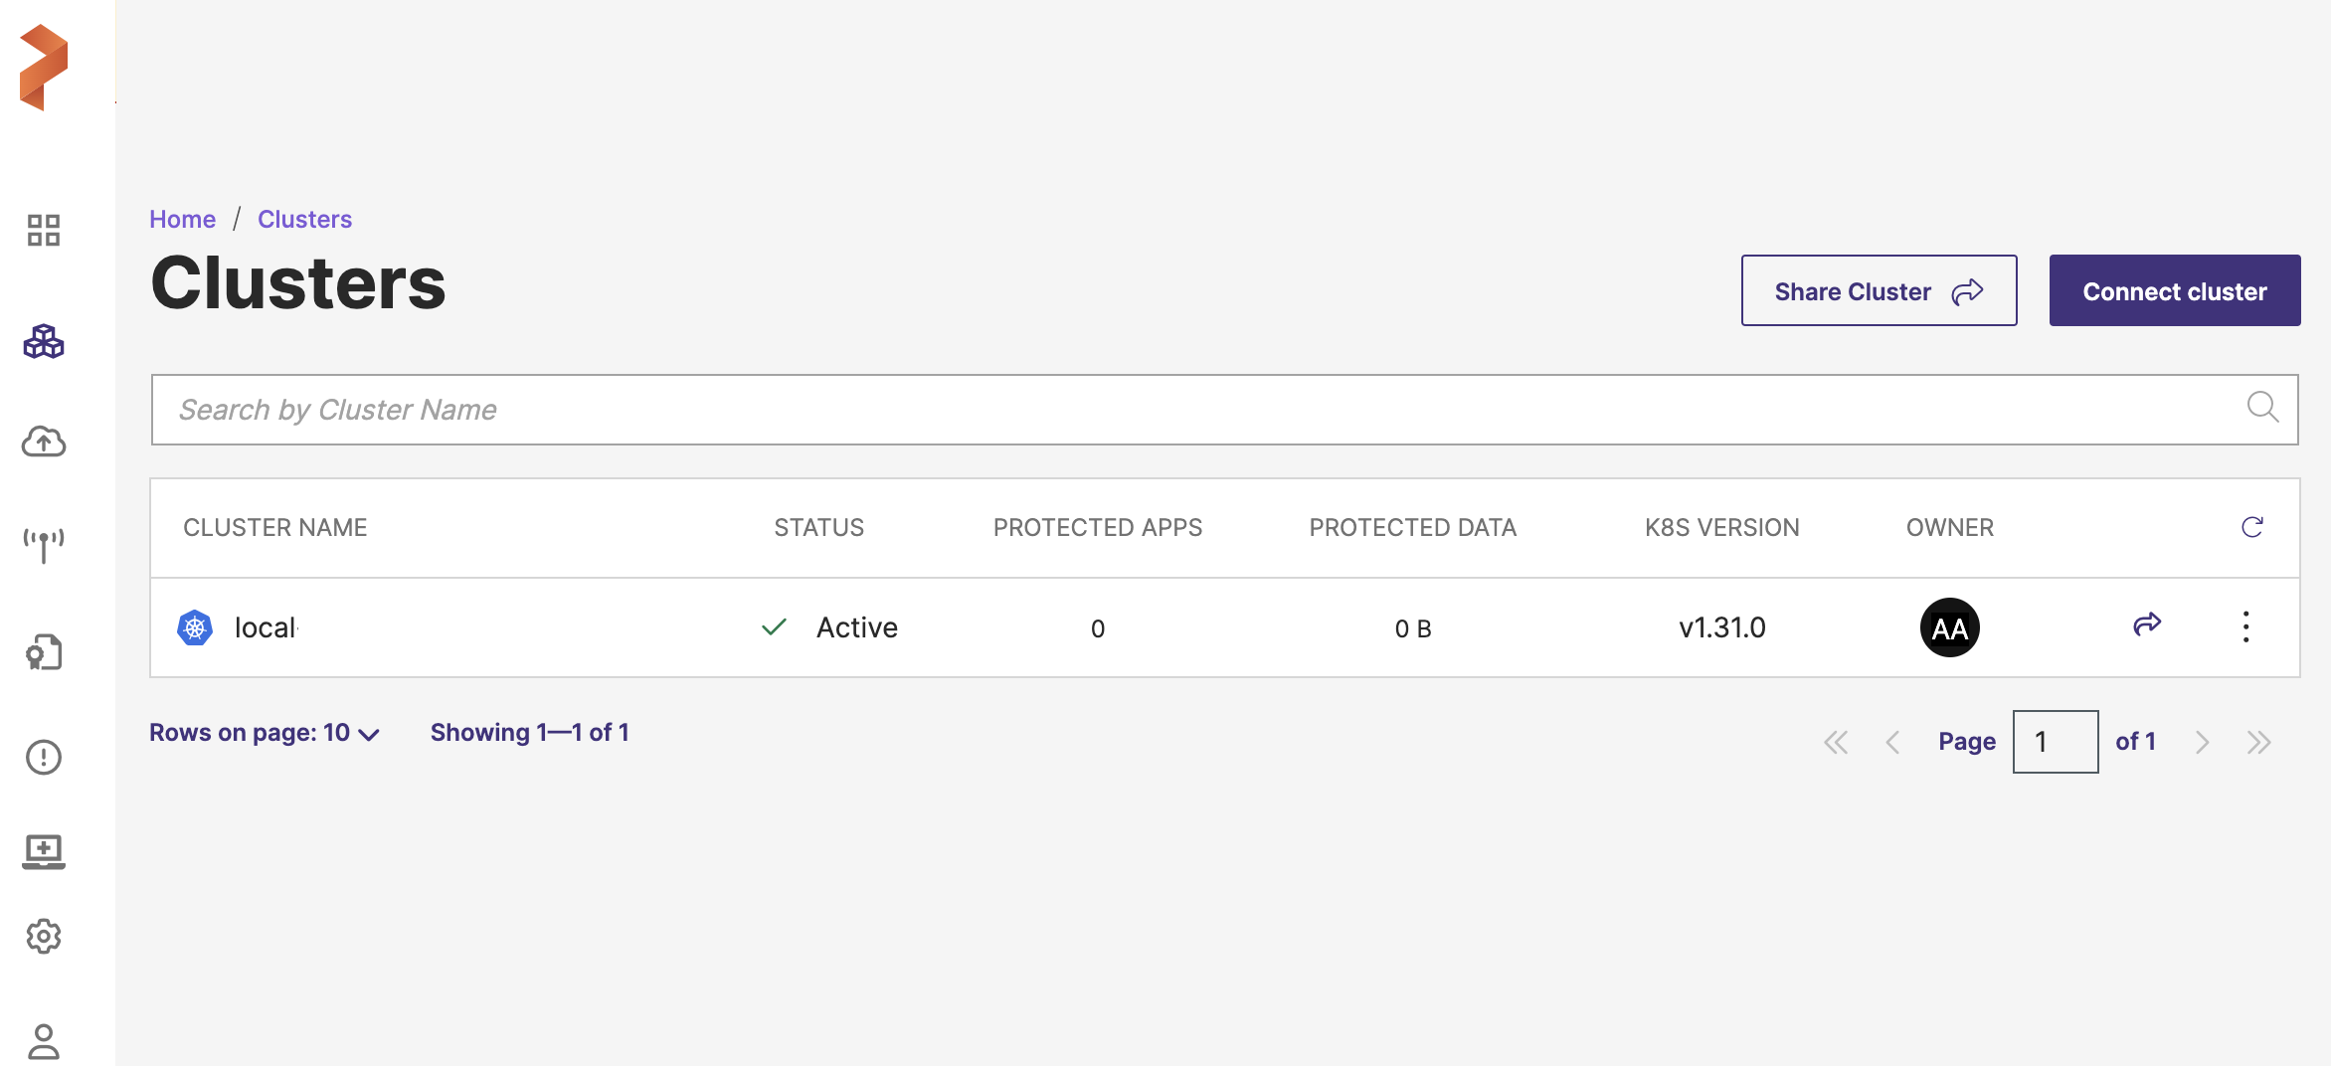This screenshot has width=2331, height=1066.
Task: Focus the Search by Cluster Name field
Action: (1193, 410)
